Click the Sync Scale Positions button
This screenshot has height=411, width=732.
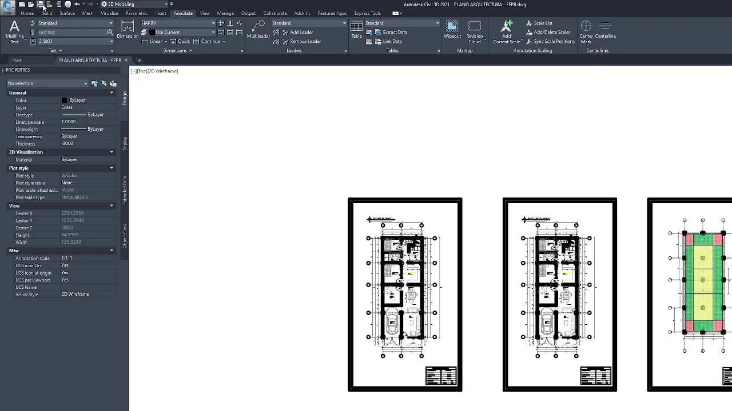click(x=550, y=42)
